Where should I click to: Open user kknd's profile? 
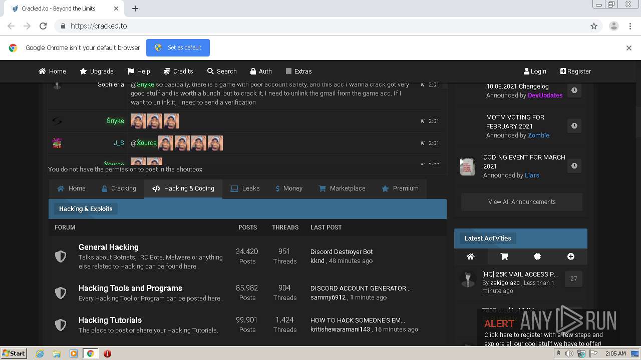(x=317, y=261)
